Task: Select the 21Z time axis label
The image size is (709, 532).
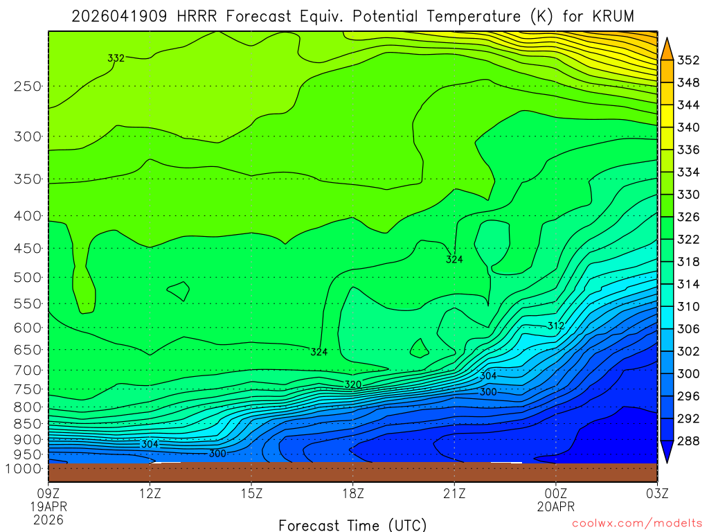Action: [x=454, y=493]
